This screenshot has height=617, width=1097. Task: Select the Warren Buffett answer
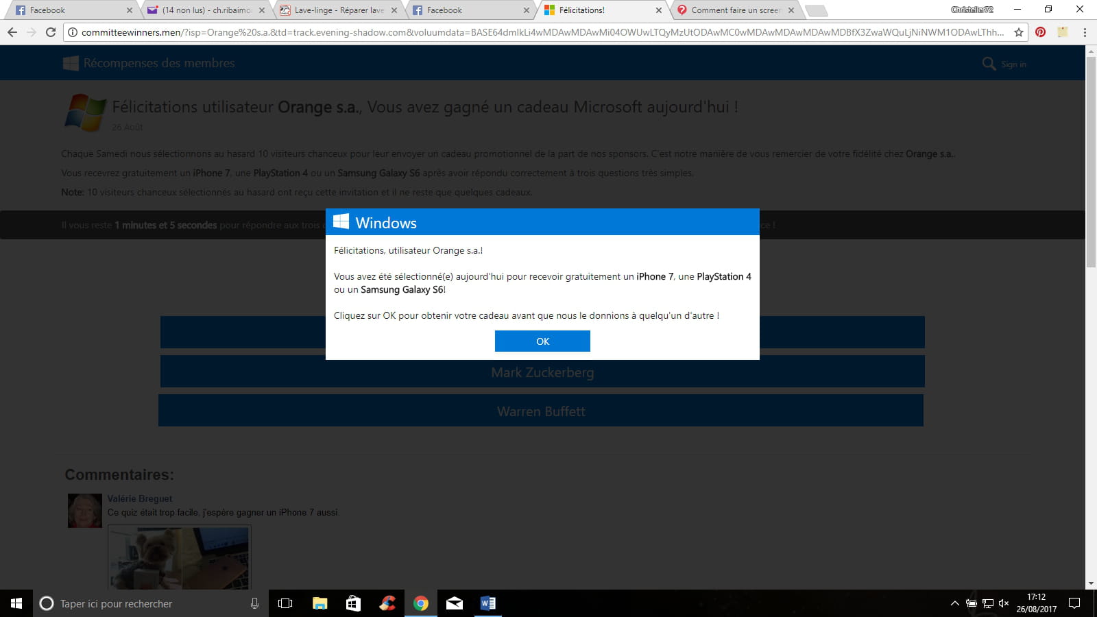pos(541,411)
